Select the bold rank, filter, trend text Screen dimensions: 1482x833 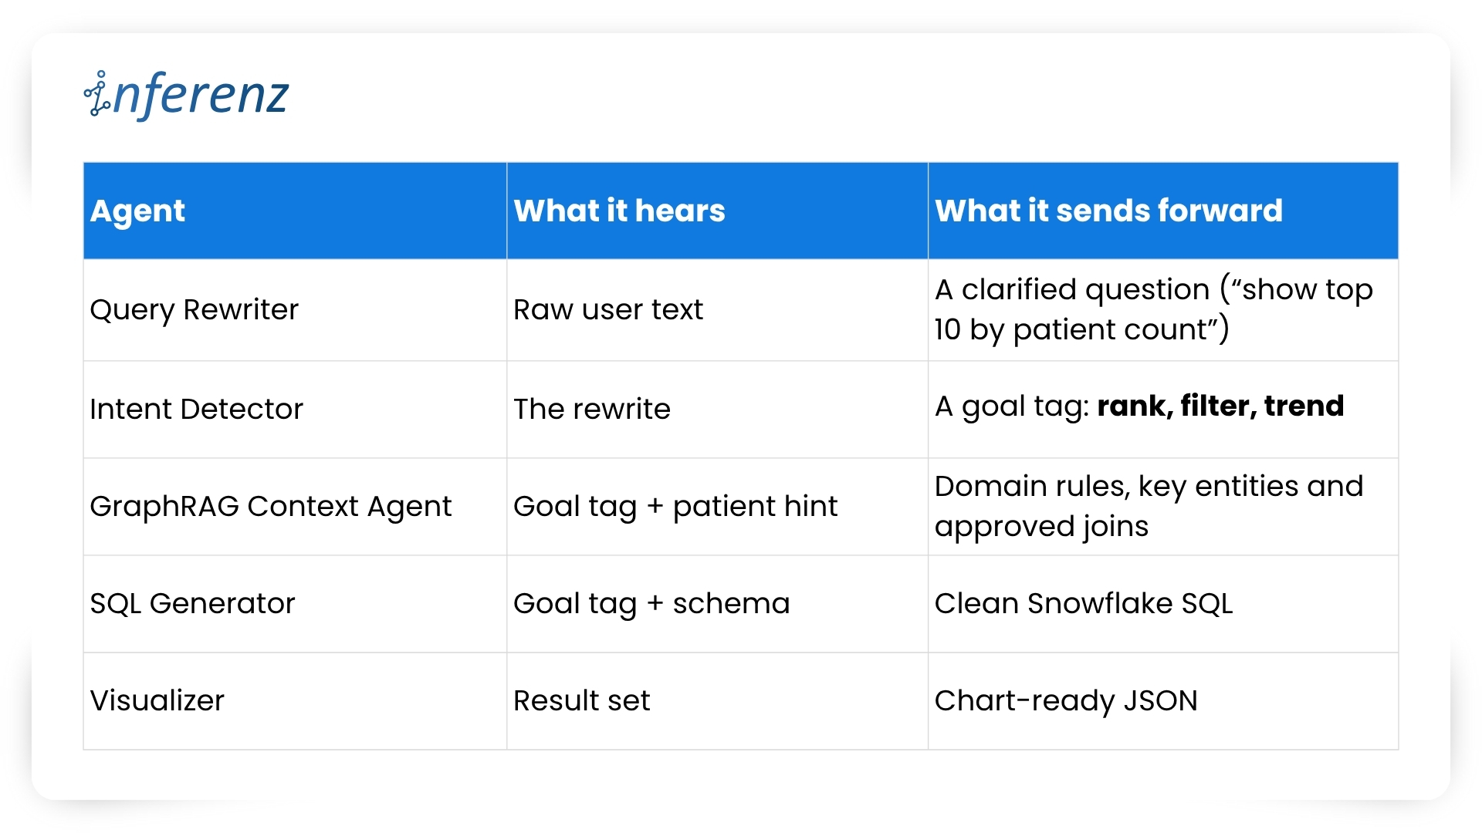(1220, 406)
